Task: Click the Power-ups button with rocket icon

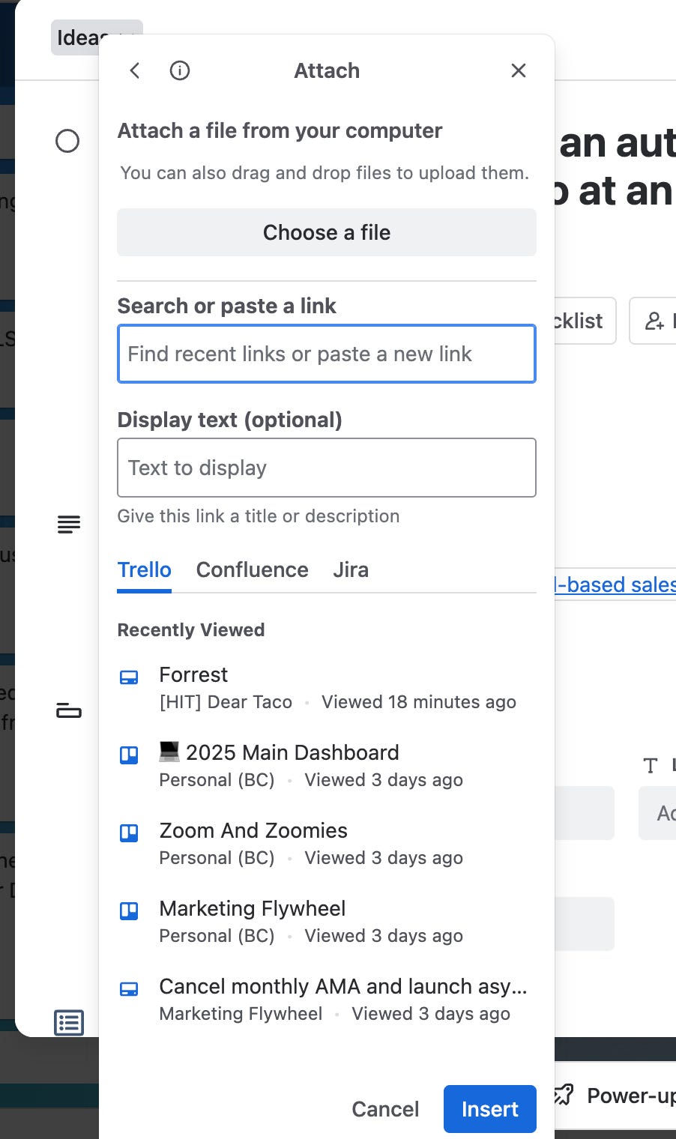Action: 615,1096
